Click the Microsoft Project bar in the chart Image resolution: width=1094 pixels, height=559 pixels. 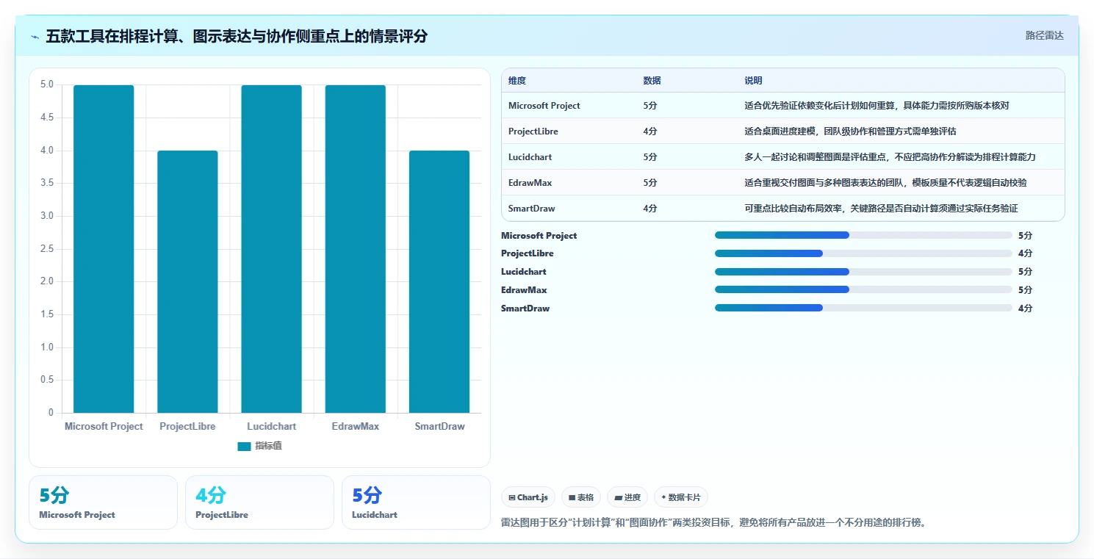coord(104,249)
